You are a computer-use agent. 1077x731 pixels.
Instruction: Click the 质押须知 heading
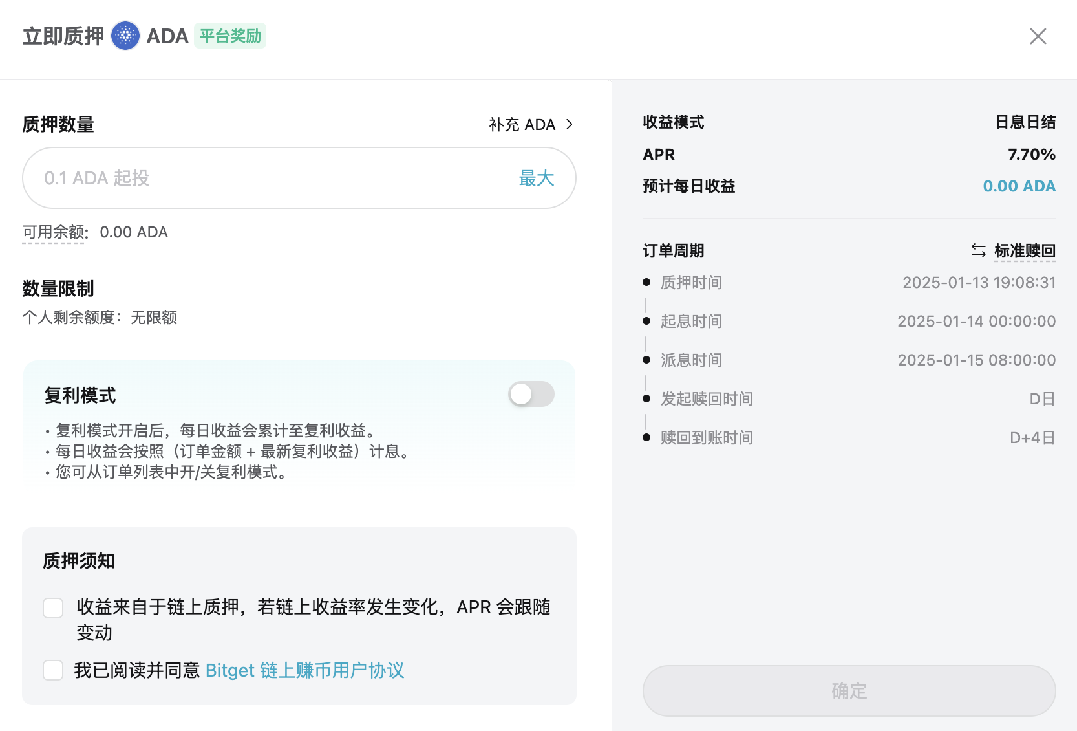79,561
